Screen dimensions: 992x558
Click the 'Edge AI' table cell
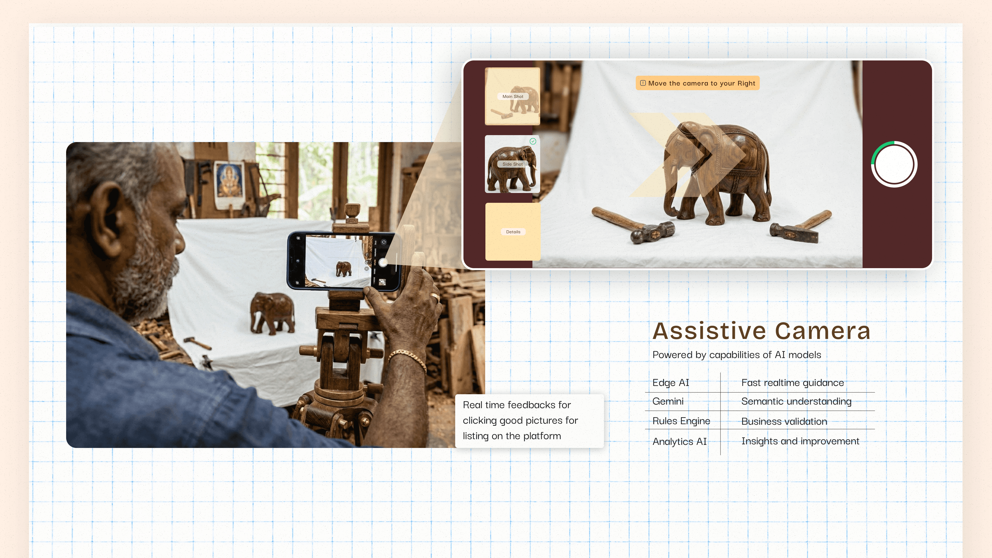point(671,383)
